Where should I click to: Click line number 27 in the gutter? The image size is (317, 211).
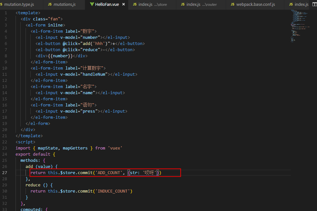[x=5, y=173]
